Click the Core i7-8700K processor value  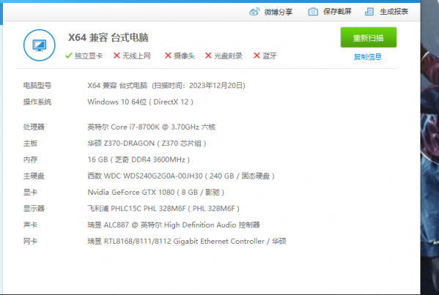[152, 127]
